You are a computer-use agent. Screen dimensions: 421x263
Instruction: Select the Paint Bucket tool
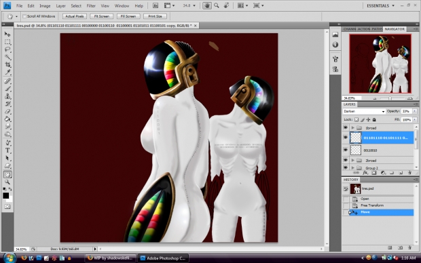(x=7, y=119)
